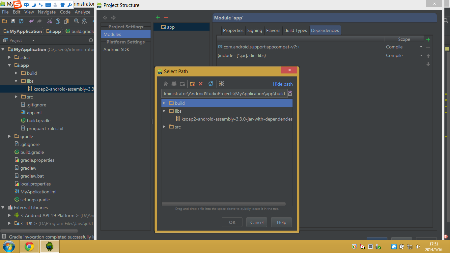Collapse the libs folder in Select Path tree
The image size is (450, 253).
click(164, 111)
